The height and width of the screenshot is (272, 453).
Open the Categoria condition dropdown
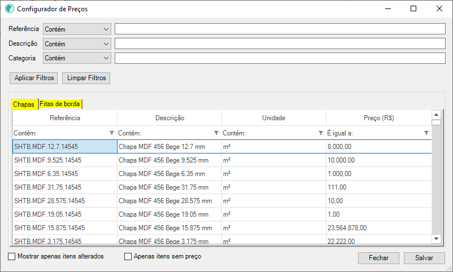coord(77,58)
